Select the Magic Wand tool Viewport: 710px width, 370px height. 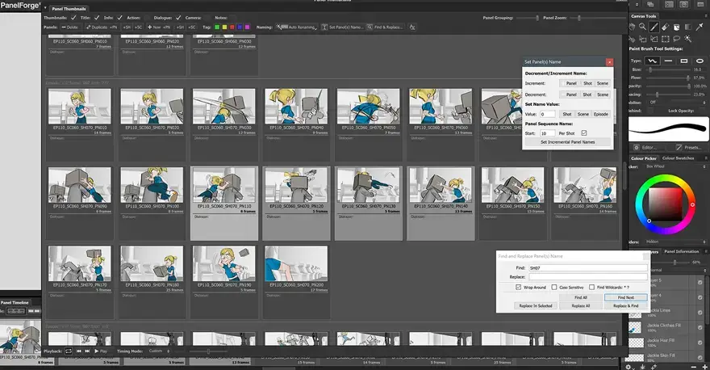click(x=687, y=39)
